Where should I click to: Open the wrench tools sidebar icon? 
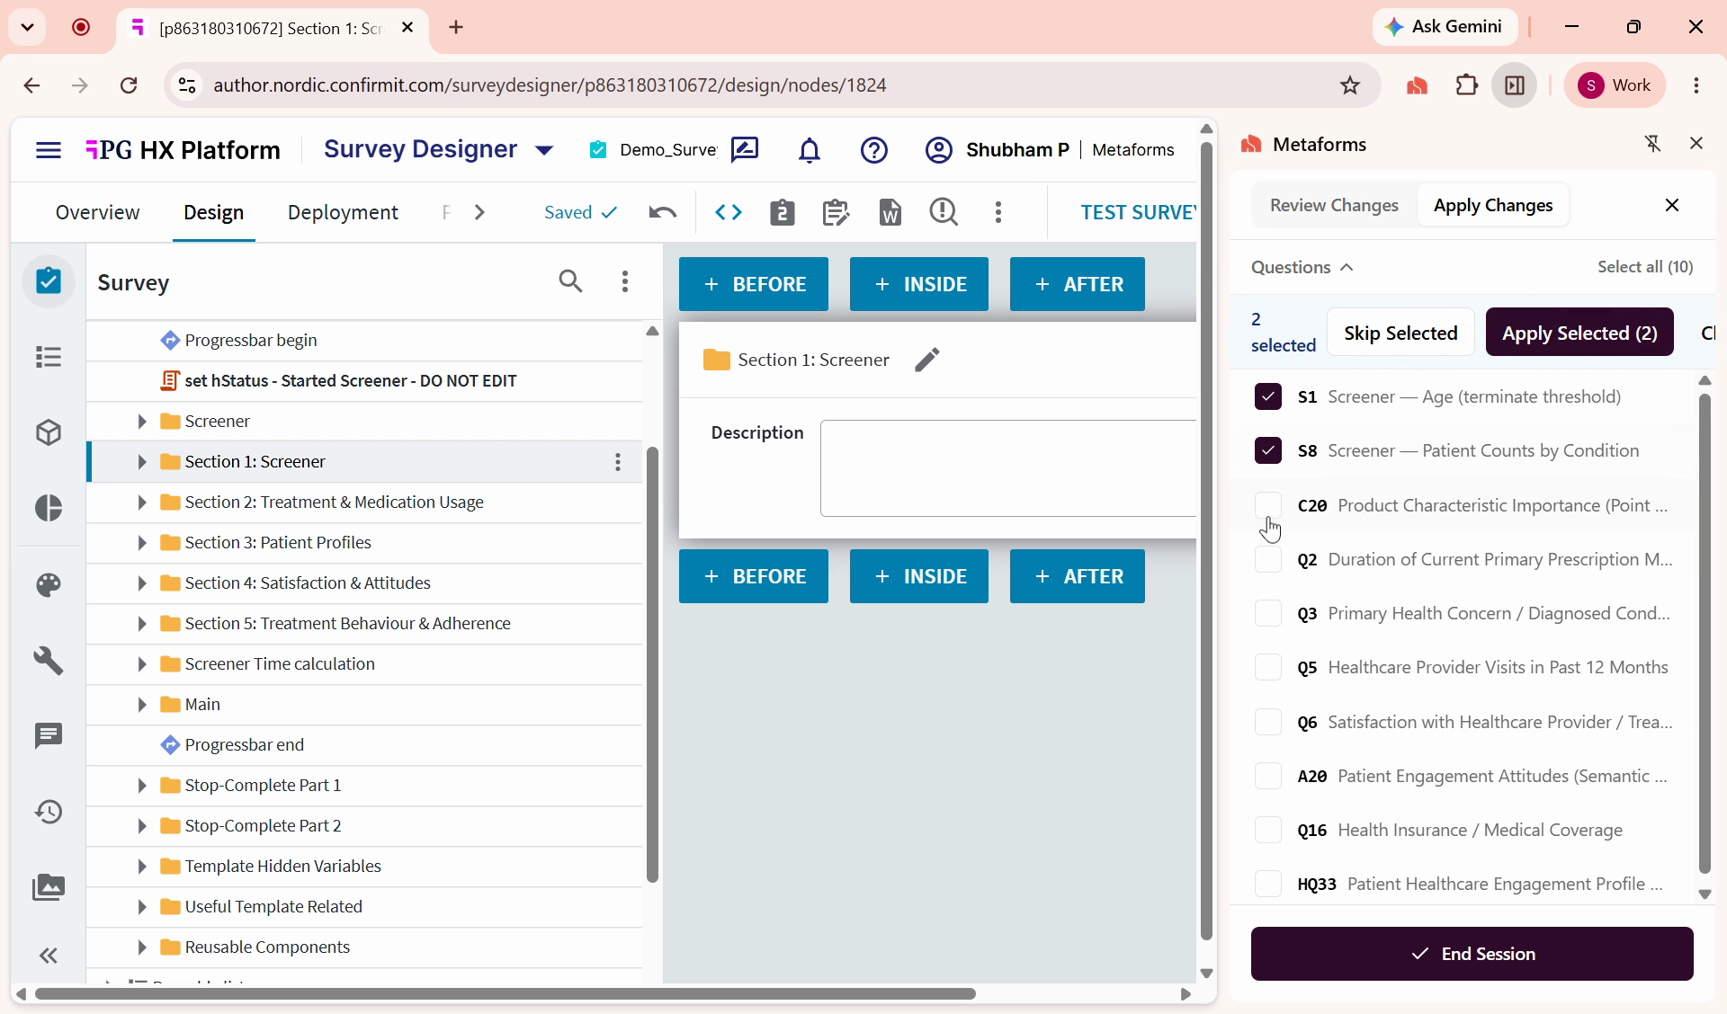pos(49,661)
